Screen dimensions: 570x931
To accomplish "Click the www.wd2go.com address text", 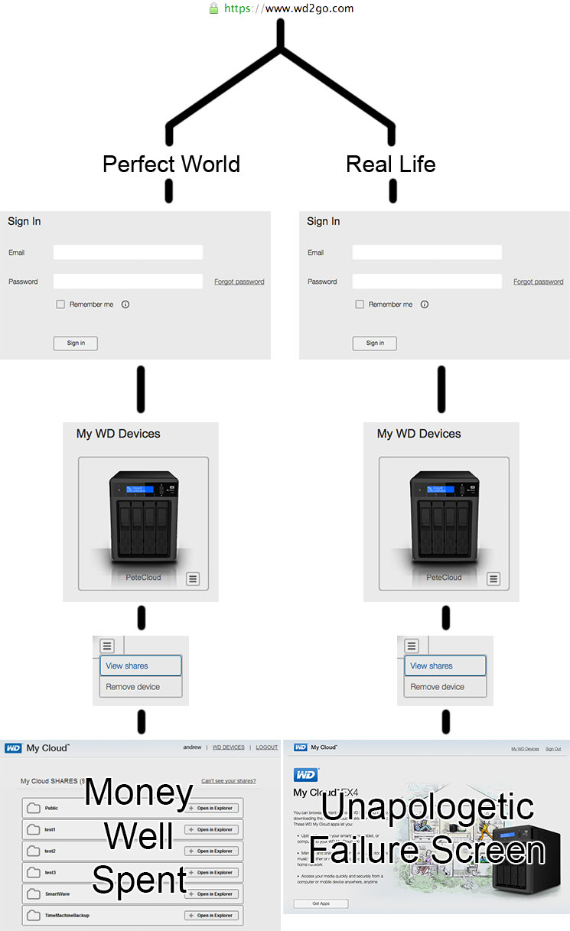I will (x=309, y=9).
